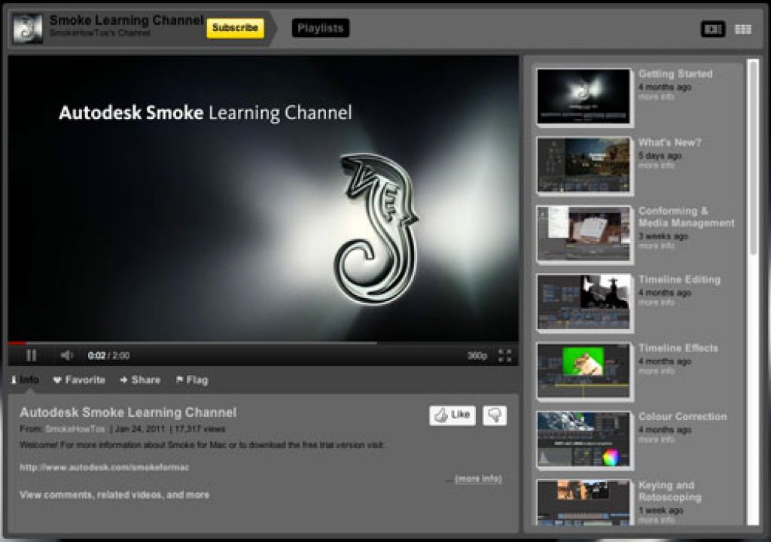
Task: Expand more info under Keying and Rotoscoping
Action: [x=656, y=520]
